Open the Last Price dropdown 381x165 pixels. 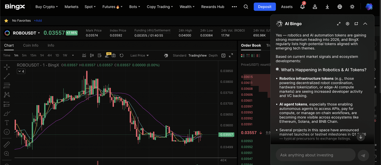[140, 55]
